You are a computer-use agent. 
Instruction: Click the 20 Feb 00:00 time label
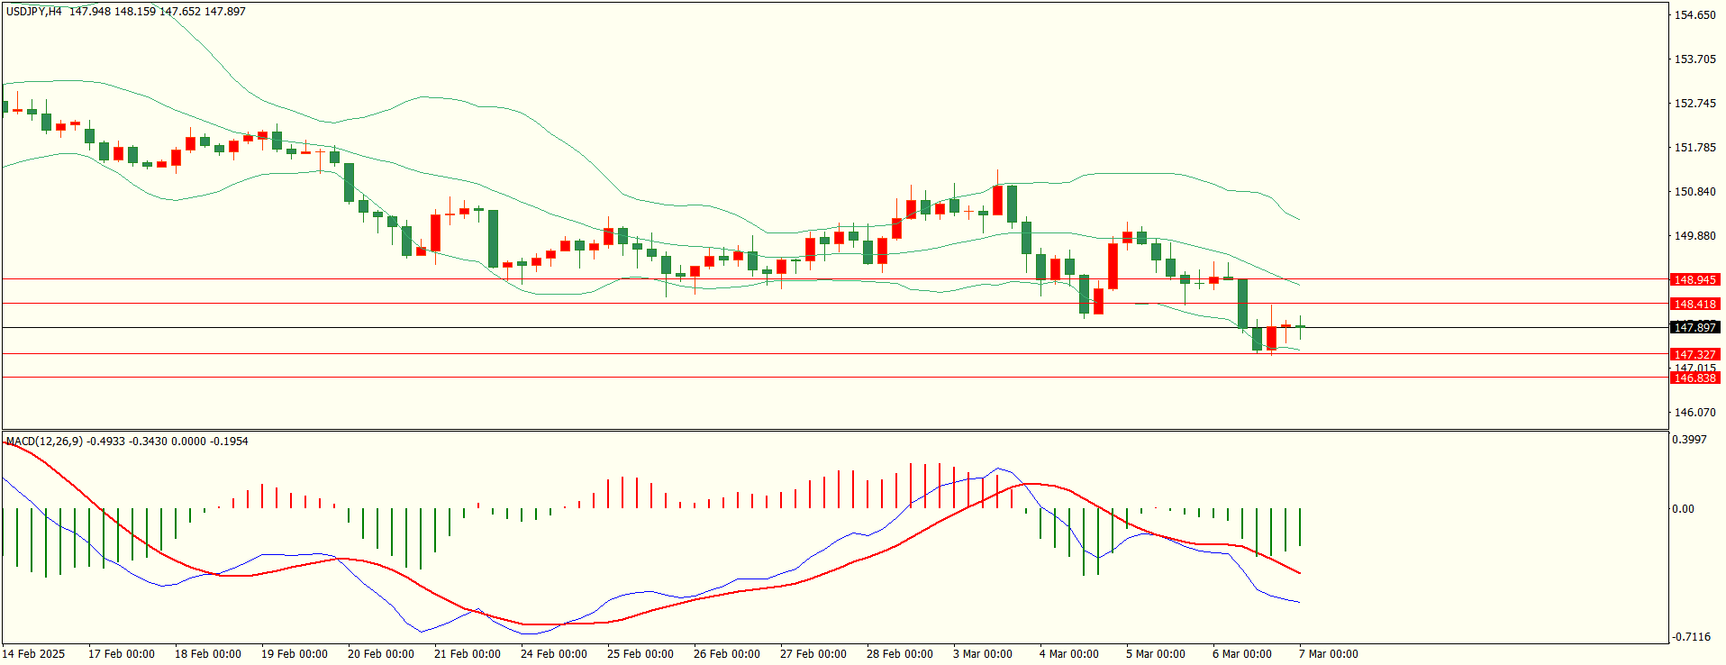coord(381,654)
